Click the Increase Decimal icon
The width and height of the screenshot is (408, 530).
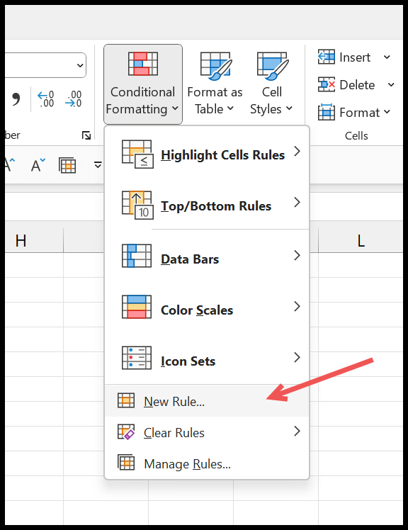click(46, 98)
